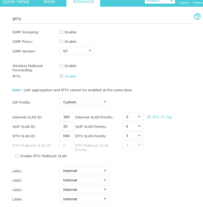Screen dimensions: 203x207
Task: Click the Logout link
Action: click(184, 3)
